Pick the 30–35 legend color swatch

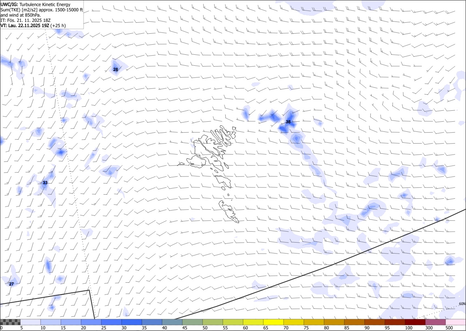click(x=132, y=322)
